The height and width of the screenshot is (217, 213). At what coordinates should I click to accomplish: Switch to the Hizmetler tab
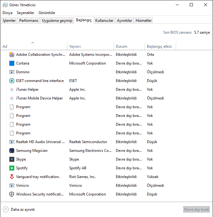143,21
